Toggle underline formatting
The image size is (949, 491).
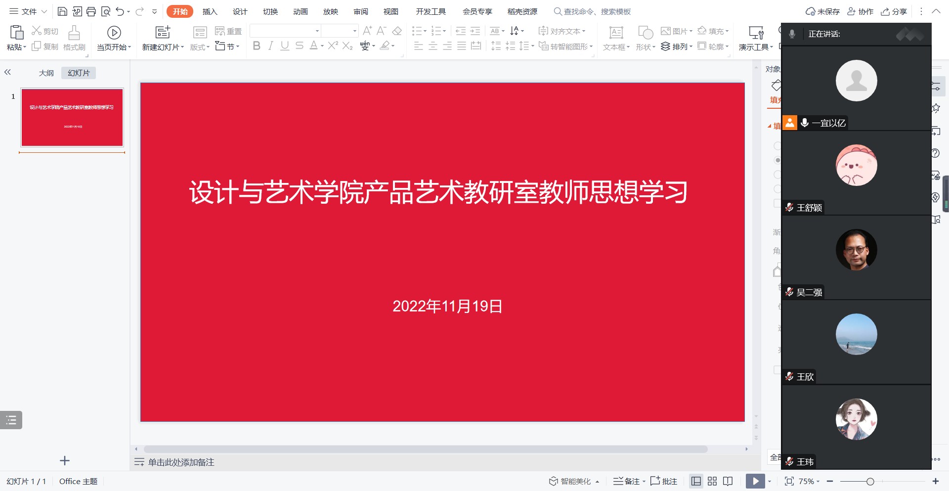285,46
